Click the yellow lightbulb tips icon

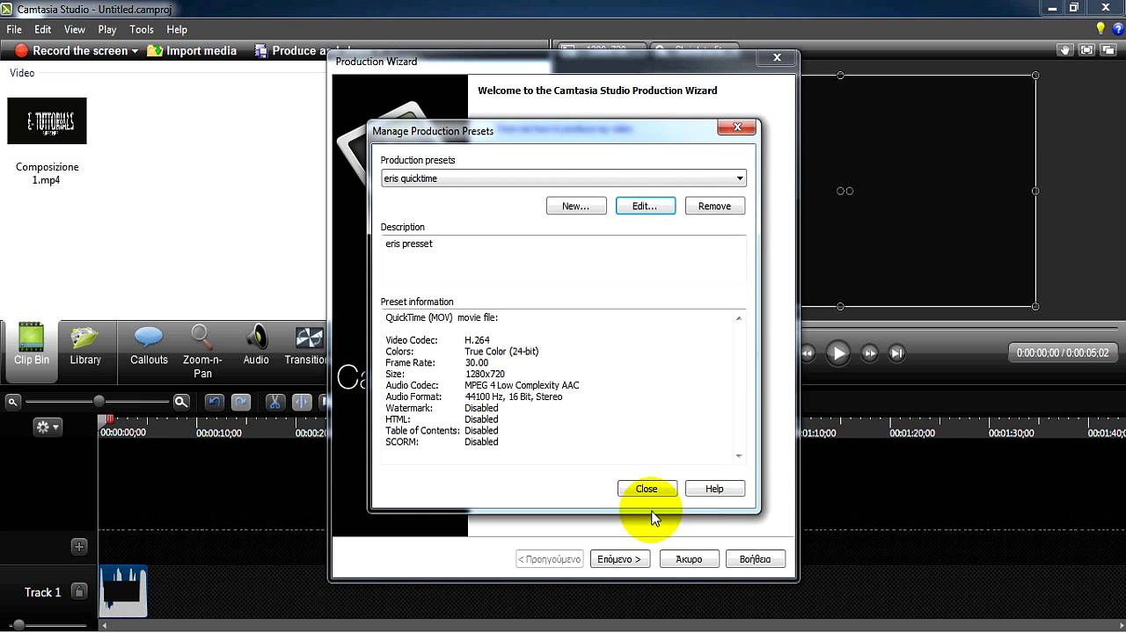[1100, 29]
